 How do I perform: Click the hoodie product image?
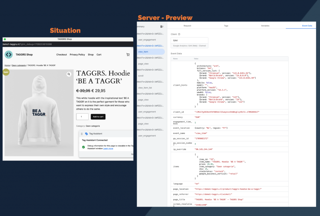point(39,113)
